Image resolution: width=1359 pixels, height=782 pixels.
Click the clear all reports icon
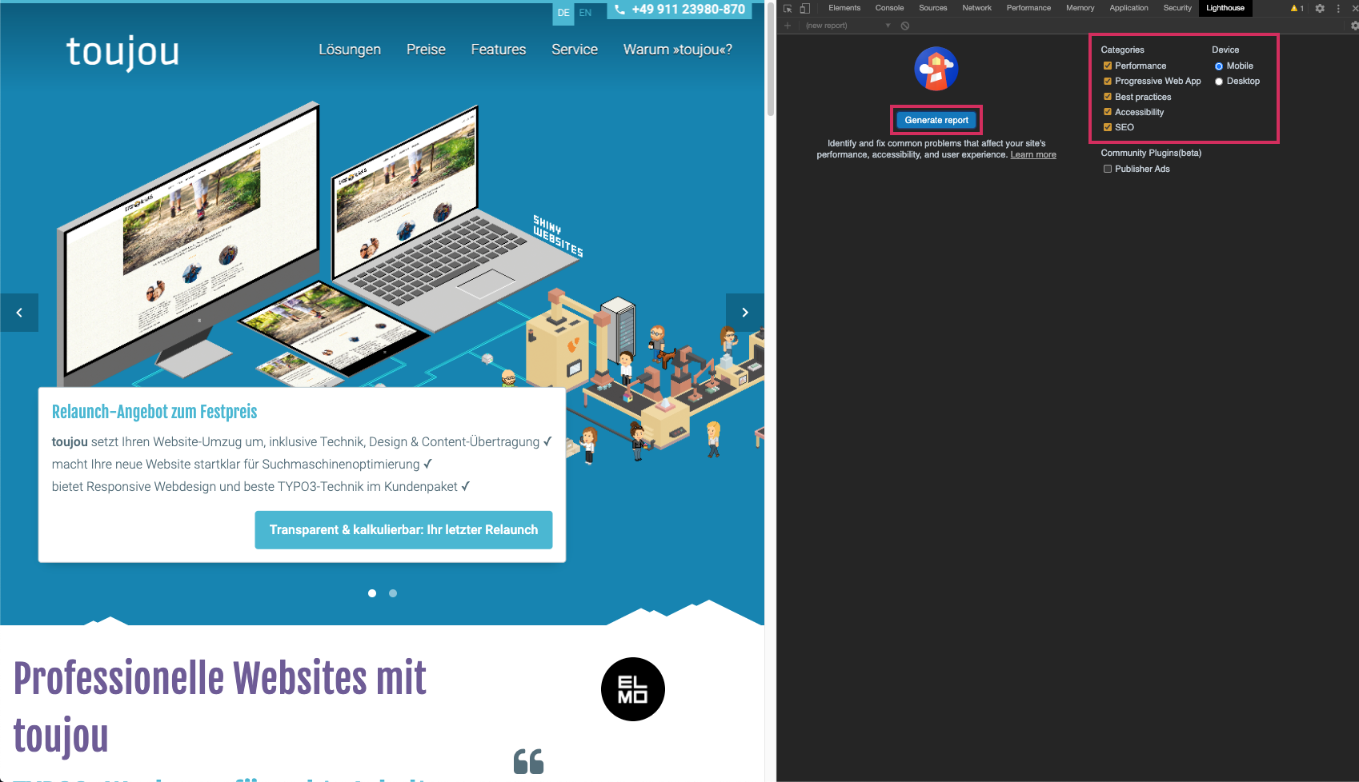905,26
